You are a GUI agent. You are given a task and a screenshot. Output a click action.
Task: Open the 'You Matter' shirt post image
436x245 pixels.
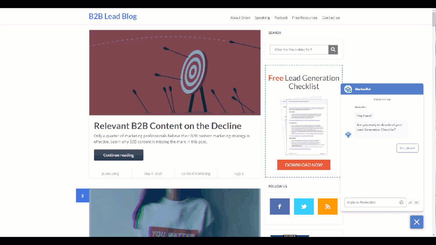175,213
